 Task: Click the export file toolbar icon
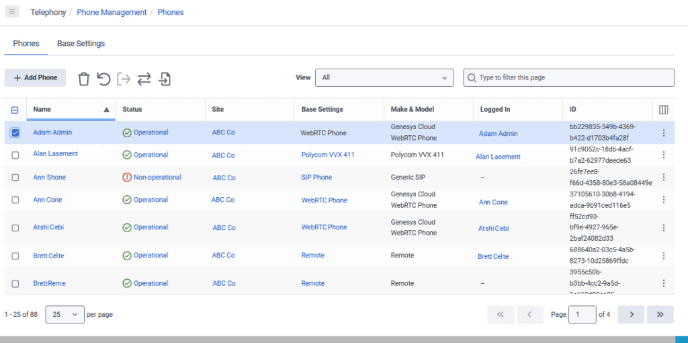tap(165, 79)
